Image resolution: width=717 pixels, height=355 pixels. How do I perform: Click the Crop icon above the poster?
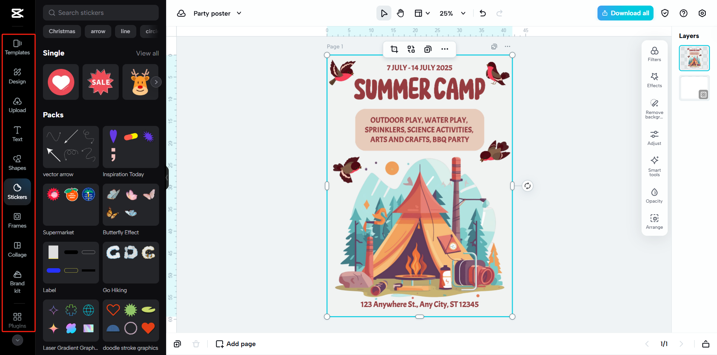pyautogui.click(x=394, y=49)
